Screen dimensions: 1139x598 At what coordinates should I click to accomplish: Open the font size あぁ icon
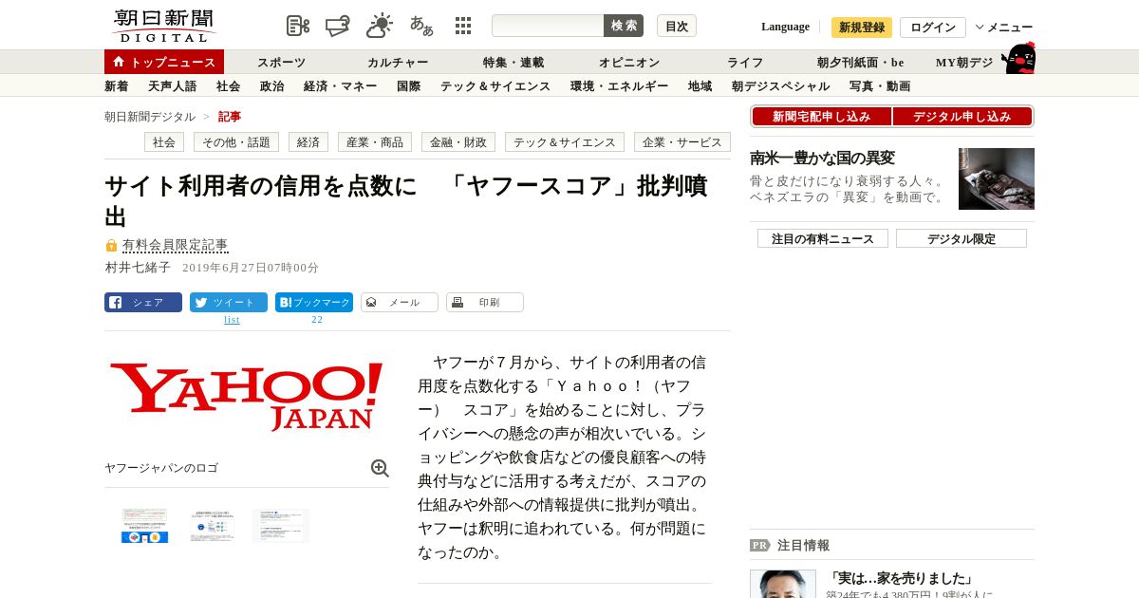click(x=421, y=26)
